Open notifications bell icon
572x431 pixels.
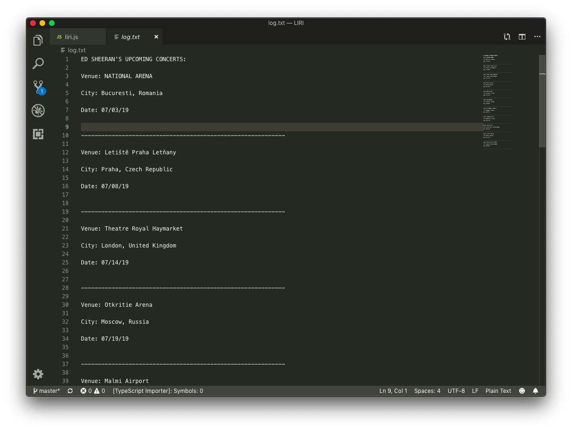point(535,391)
